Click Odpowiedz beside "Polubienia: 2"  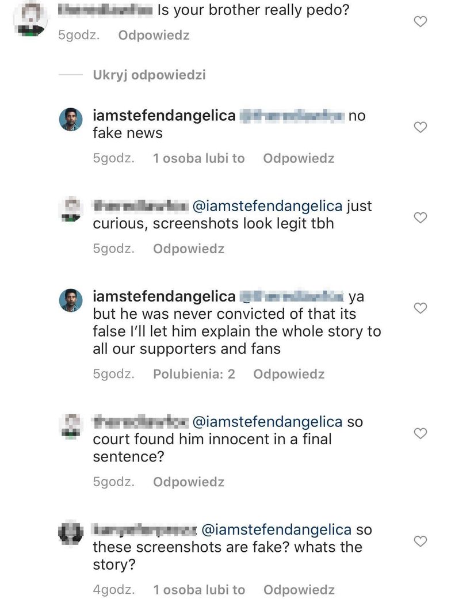(289, 374)
